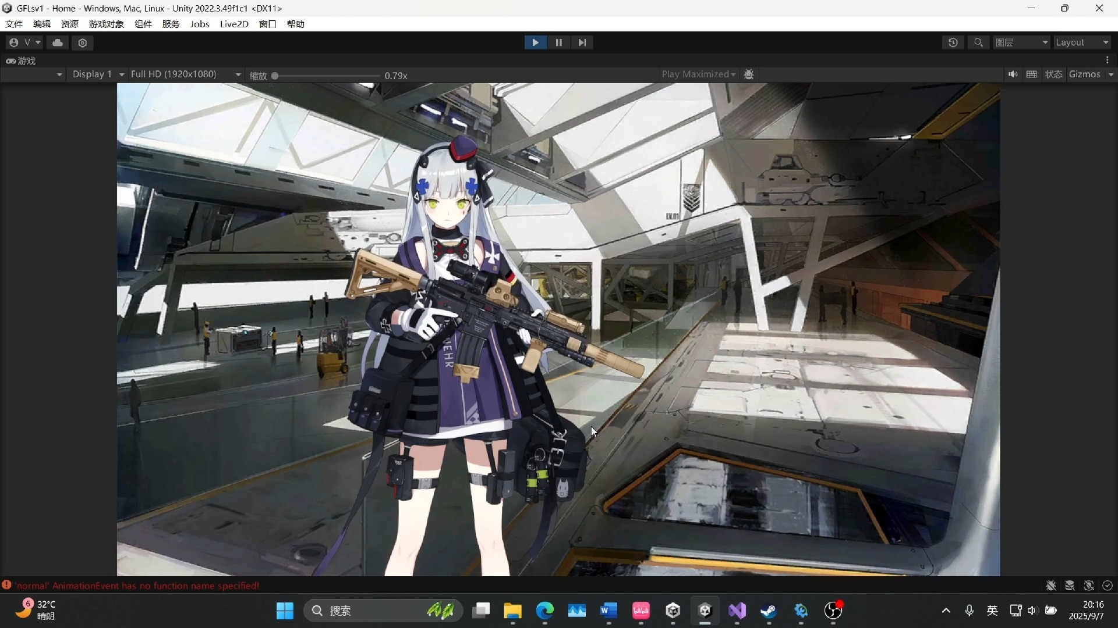Toggle the Frame Debugger bug icon
The height and width of the screenshot is (628, 1118).
749,74
